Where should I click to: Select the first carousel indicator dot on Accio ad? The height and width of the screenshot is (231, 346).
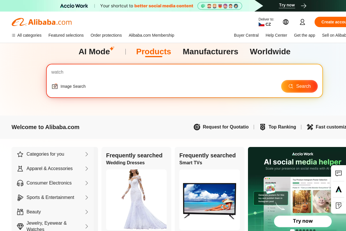point(292,230)
